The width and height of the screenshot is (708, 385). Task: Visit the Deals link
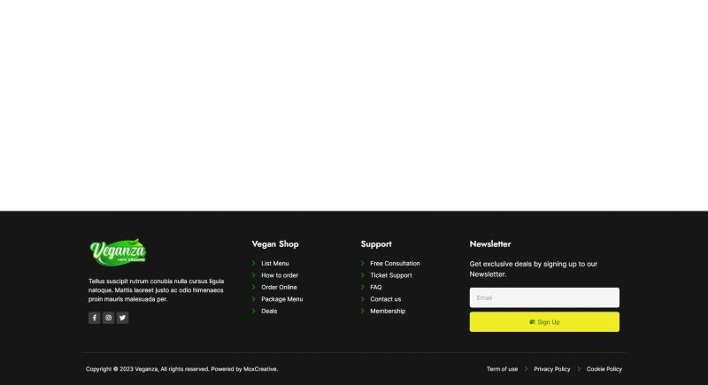pos(269,312)
